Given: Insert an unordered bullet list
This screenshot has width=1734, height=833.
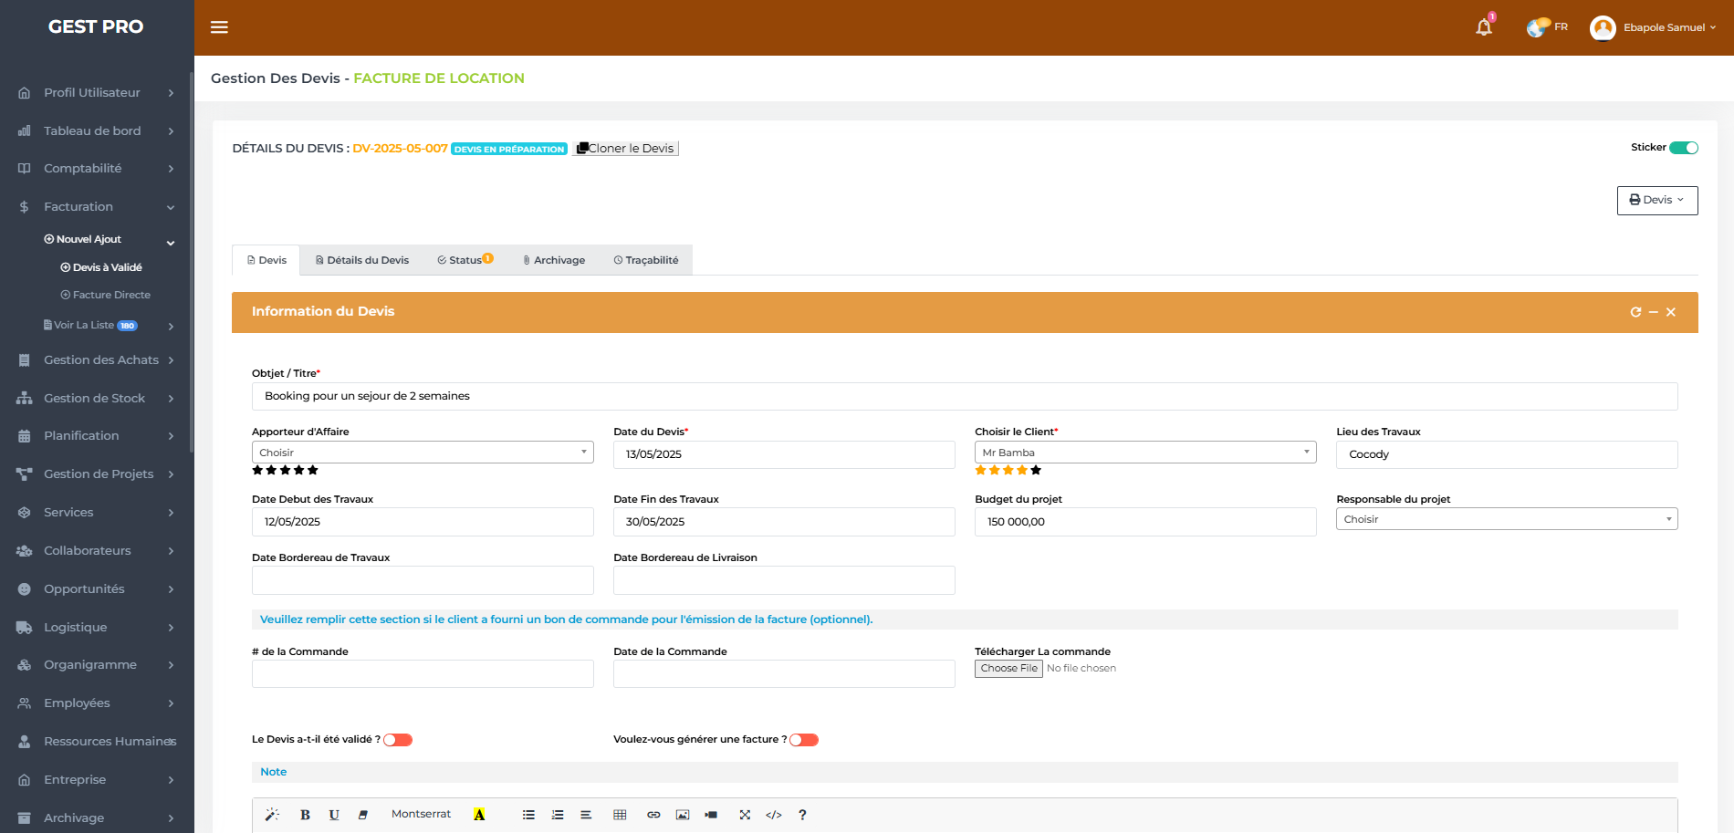Looking at the screenshot, I should [x=528, y=815].
